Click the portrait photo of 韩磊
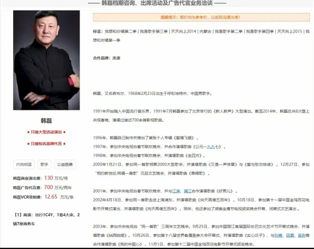This screenshot has height=249, width=314. click(47, 60)
